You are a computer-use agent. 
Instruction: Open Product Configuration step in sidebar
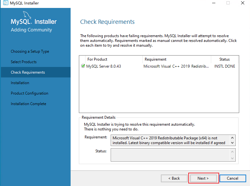pos(29,93)
